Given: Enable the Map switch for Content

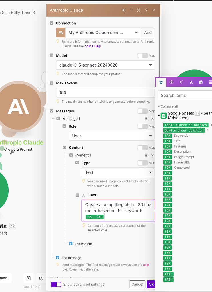Looking at the screenshot, I should [143, 148].
